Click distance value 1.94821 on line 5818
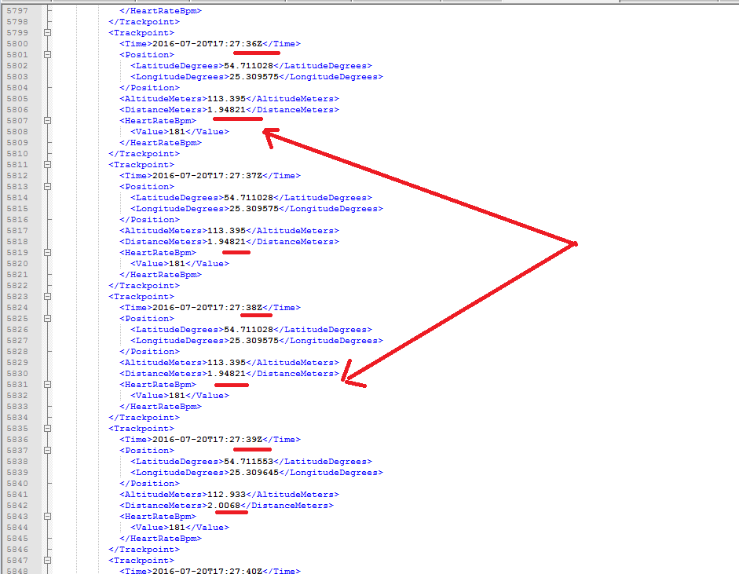The width and height of the screenshot is (739, 574). 227,242
